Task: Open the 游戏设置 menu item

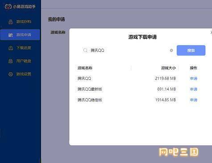Action: [20, 74]
